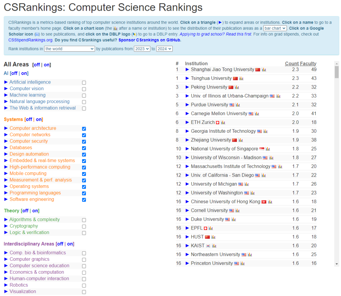Click chart icon for Zhejiang University
341x296 pixels.
coord(241,140)
